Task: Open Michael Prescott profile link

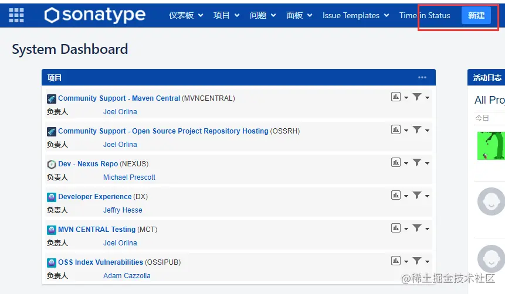Action: (129, 177)
